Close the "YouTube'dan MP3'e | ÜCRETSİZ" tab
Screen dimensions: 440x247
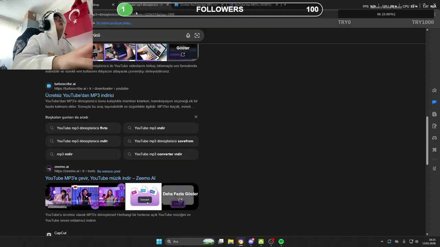click(x=277, y=5)
